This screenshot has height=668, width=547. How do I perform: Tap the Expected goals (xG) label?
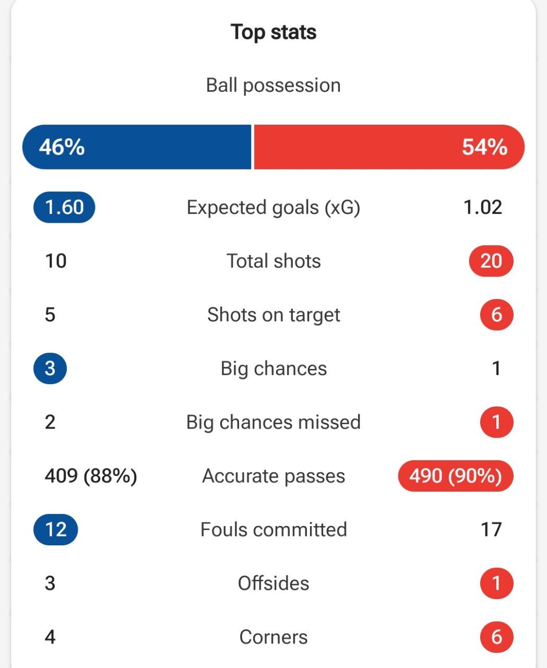pos(273,208)
